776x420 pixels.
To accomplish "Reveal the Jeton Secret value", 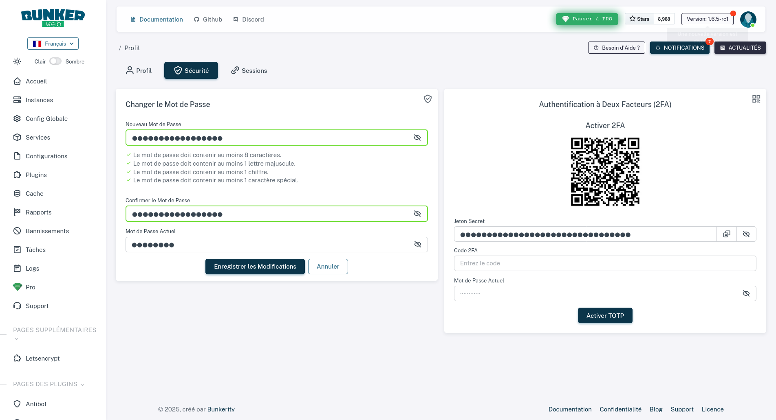I will pyautogui.click(x=746, y=234).
